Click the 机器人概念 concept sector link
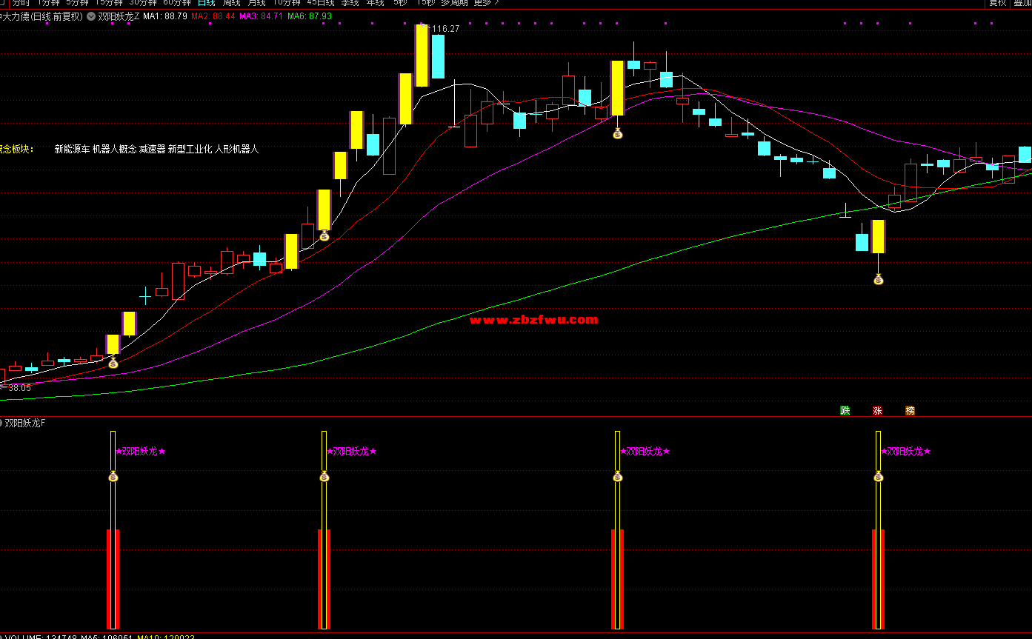This screenshot has width=1032, height=639. (114, 149)
